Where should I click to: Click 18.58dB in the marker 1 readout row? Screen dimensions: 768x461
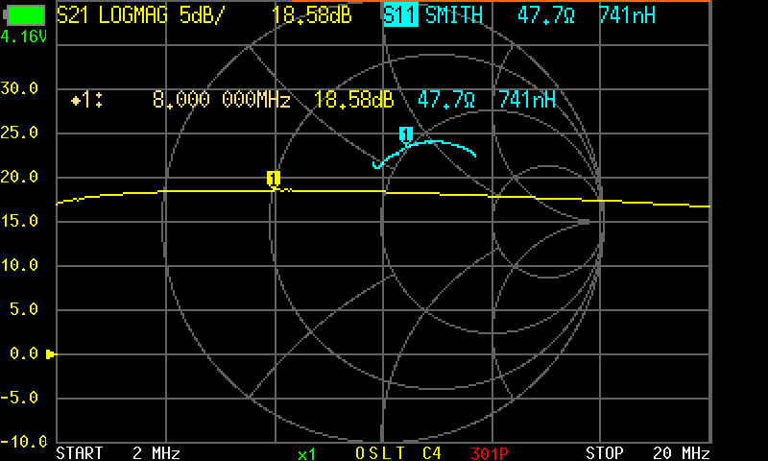[353, 100]
